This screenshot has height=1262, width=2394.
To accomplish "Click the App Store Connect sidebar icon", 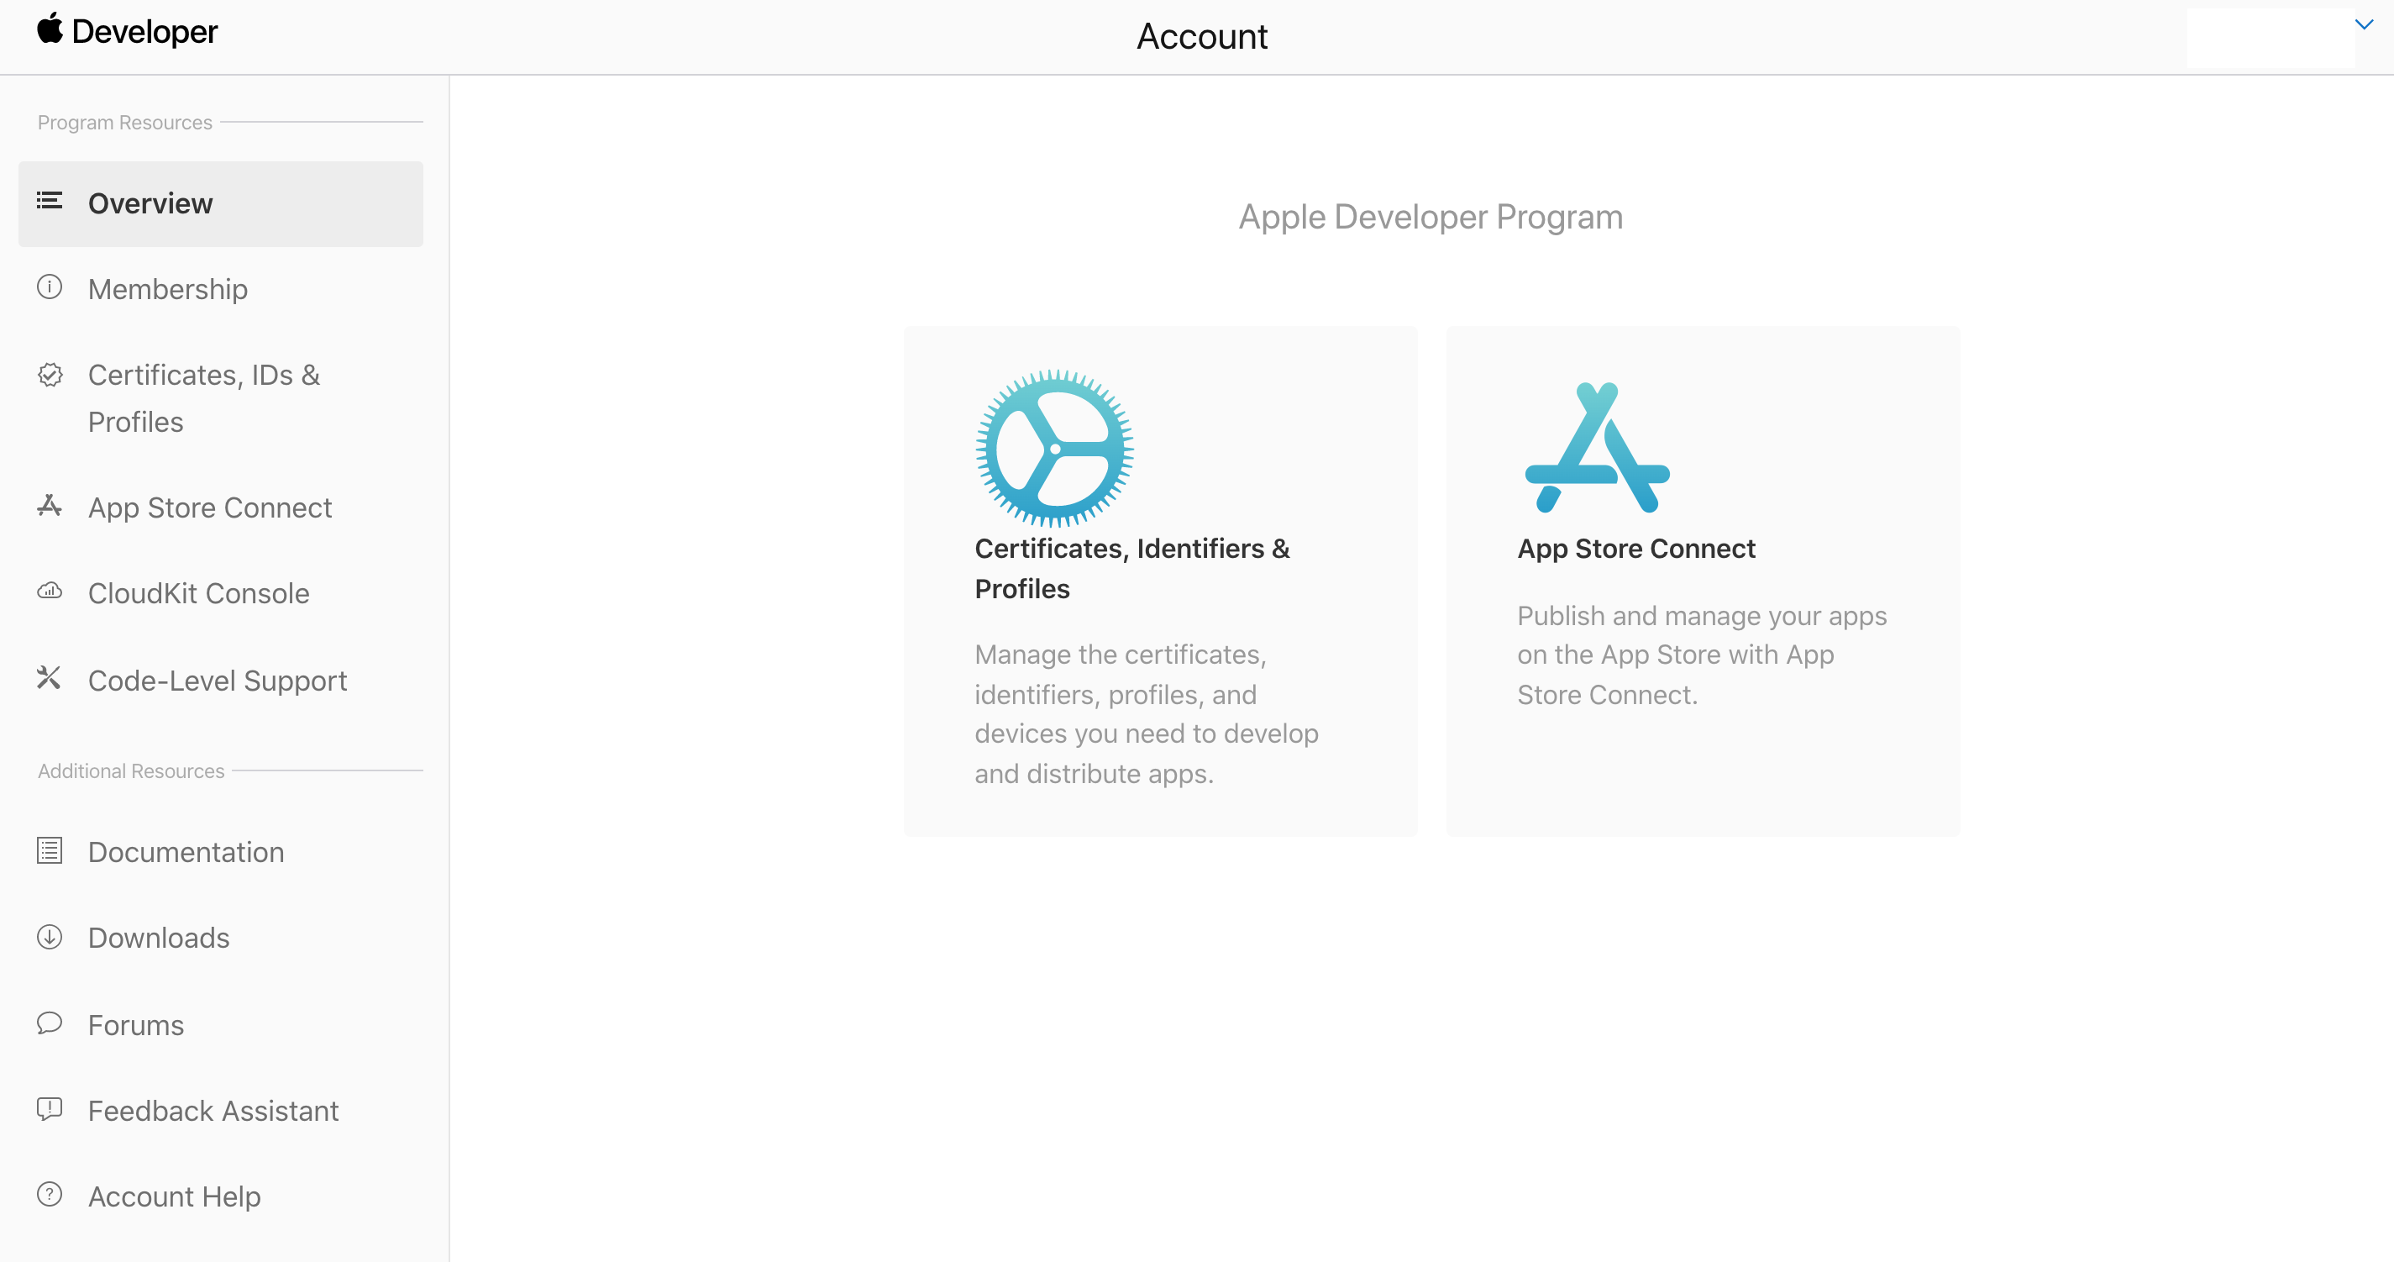I will (50, 506).
